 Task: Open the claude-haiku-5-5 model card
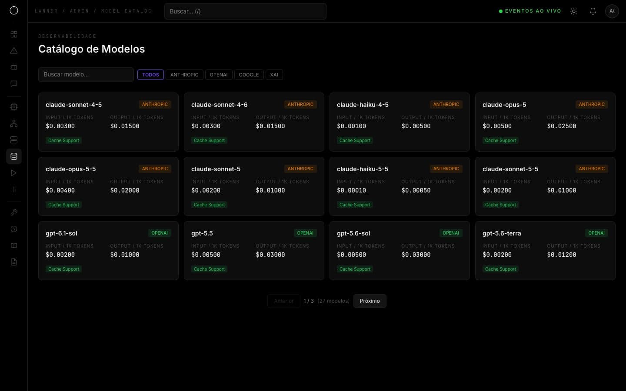tap(400, 186)
